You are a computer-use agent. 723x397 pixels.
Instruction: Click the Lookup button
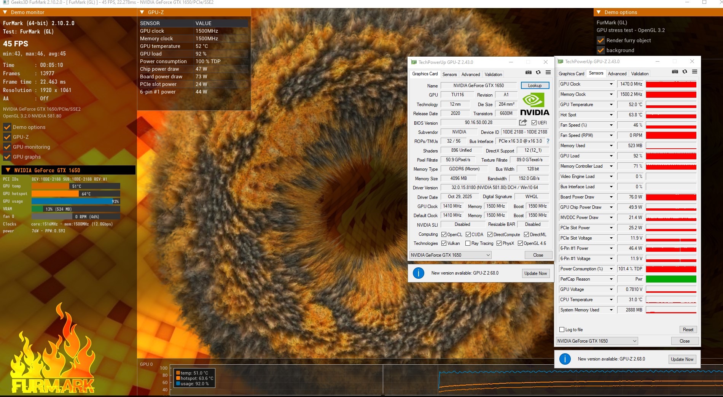coord(535,86)
